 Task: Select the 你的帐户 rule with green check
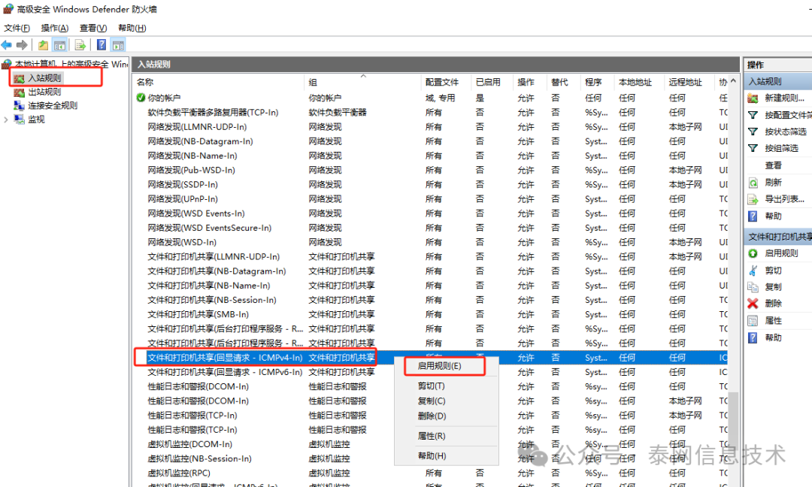(x=164, y=98)
